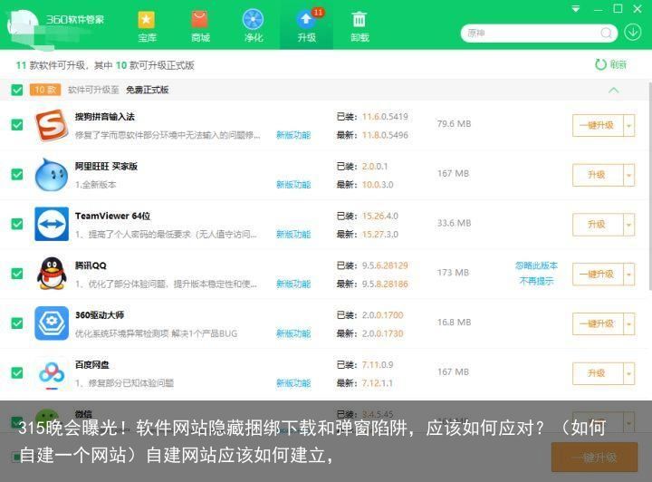This screenshot has width=652, height=482.
Task: Open the download manager arrow icon
Action: [x=632, y=32]
